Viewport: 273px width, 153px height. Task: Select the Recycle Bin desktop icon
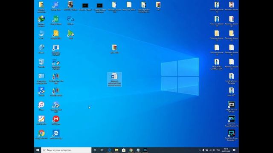(41, 63)
